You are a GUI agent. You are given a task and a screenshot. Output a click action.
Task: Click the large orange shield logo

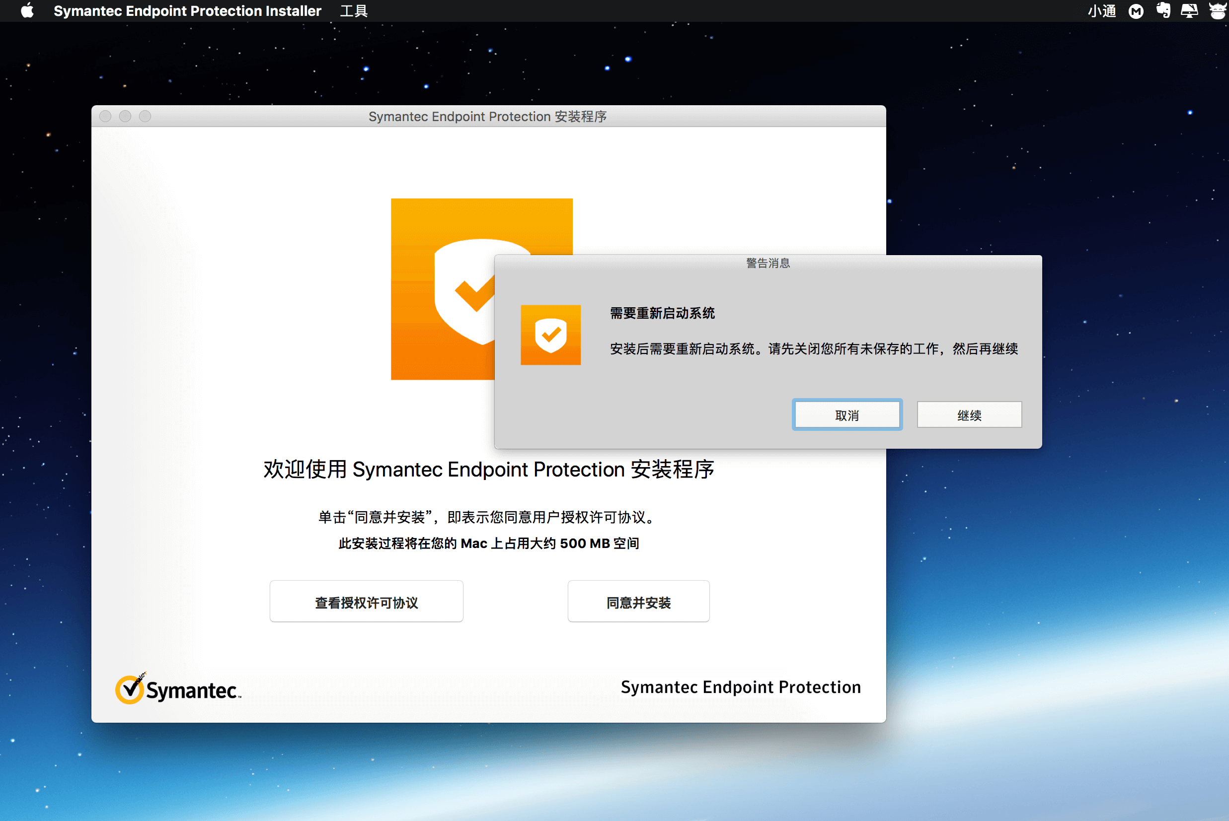(x=443, y=289)
